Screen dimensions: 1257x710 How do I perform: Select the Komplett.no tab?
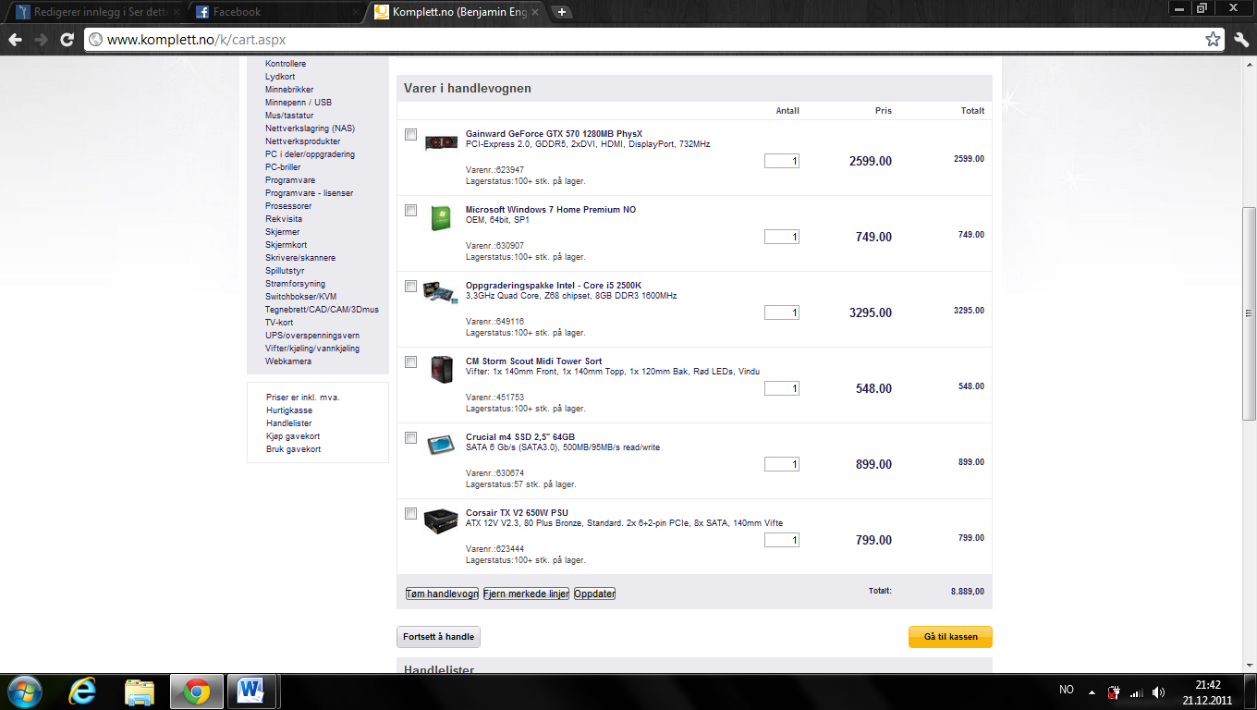pos(455,12)
